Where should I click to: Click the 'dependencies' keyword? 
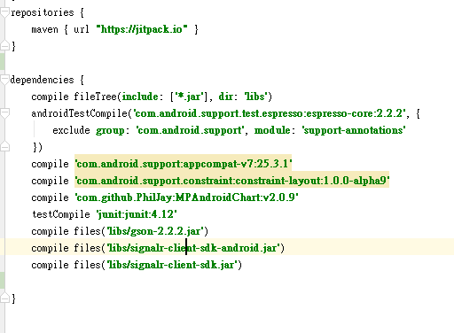pyautogui.click(x=42, y=80)
